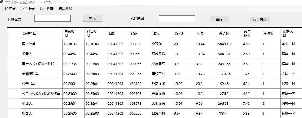Viewport: 302px width, 118px height.
Task: Click the 日期 column header
Action: 118,33
